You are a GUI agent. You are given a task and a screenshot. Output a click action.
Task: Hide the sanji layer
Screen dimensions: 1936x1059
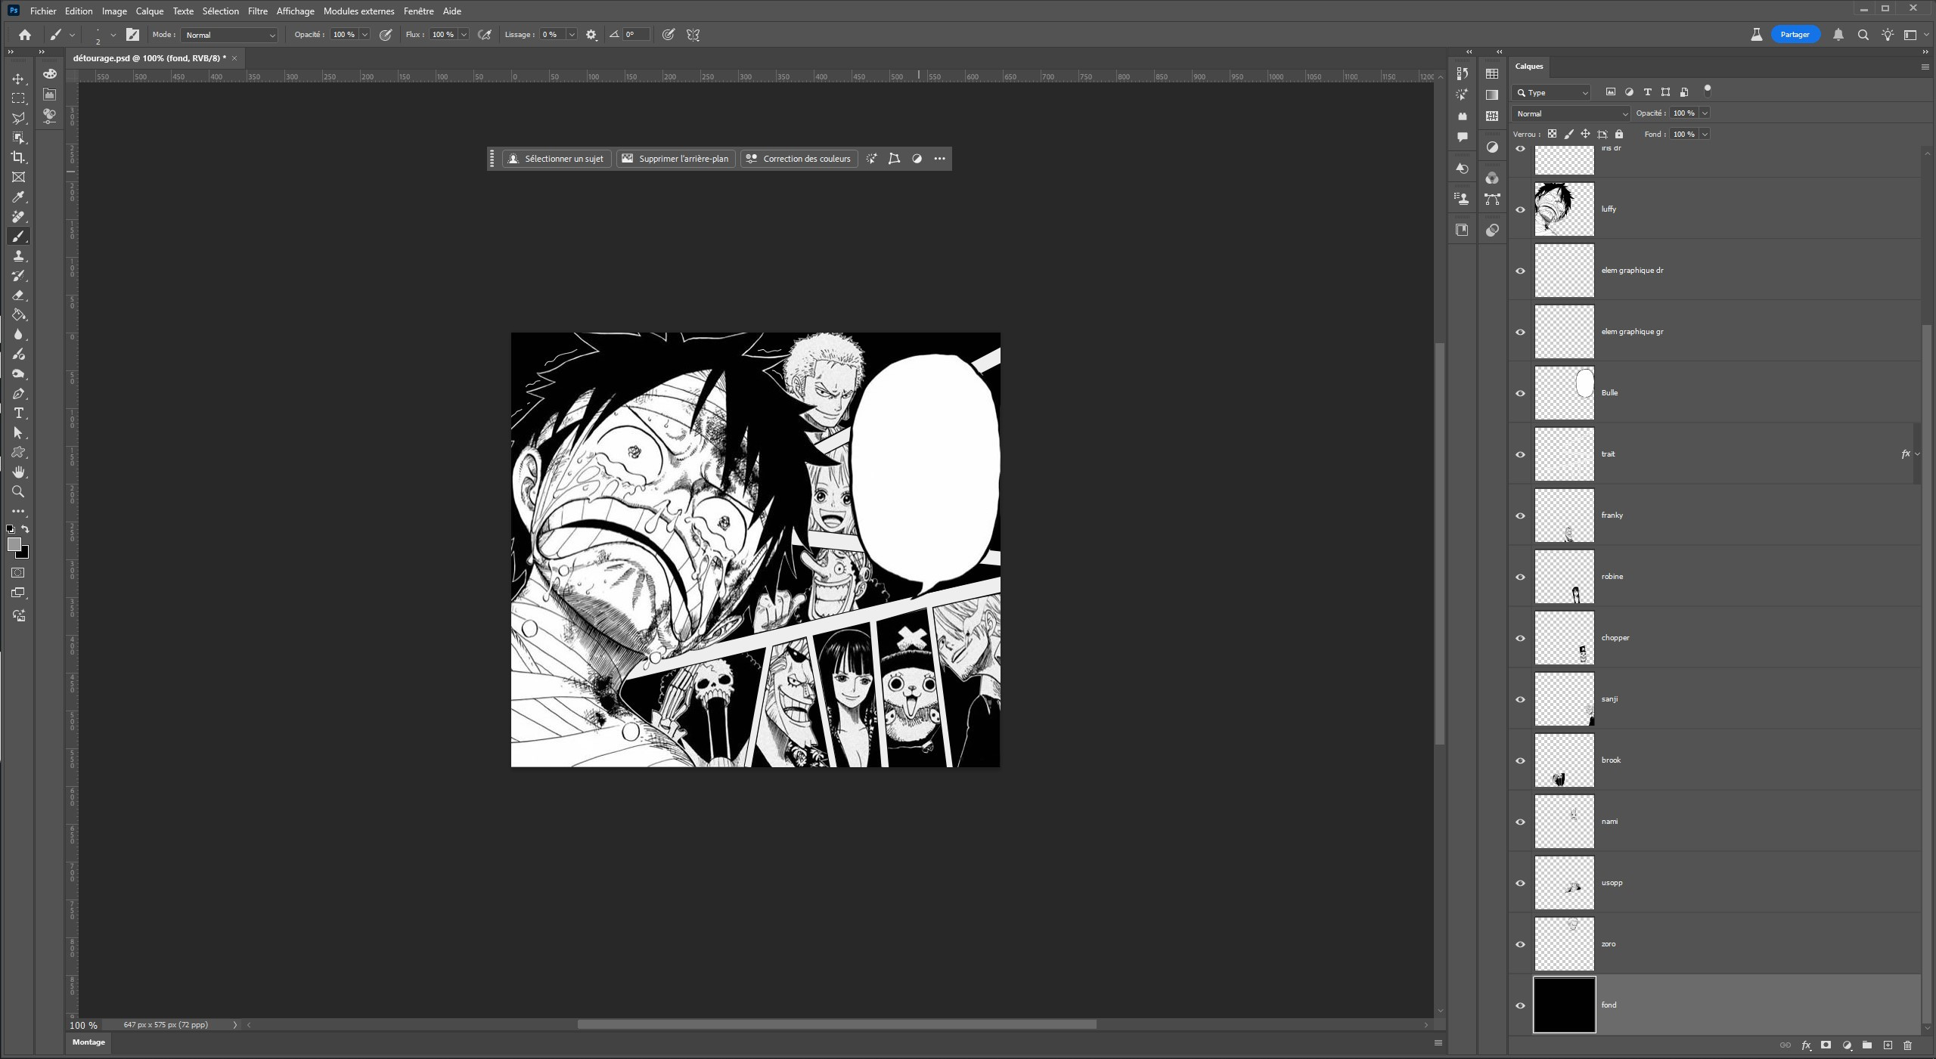[1521, 699]
